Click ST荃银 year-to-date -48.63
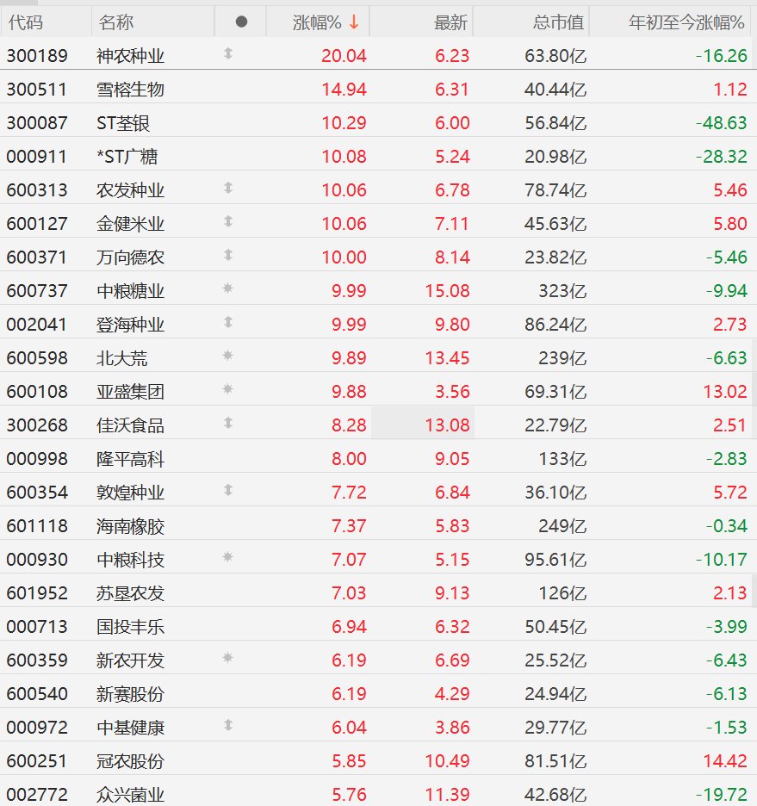 721,123
